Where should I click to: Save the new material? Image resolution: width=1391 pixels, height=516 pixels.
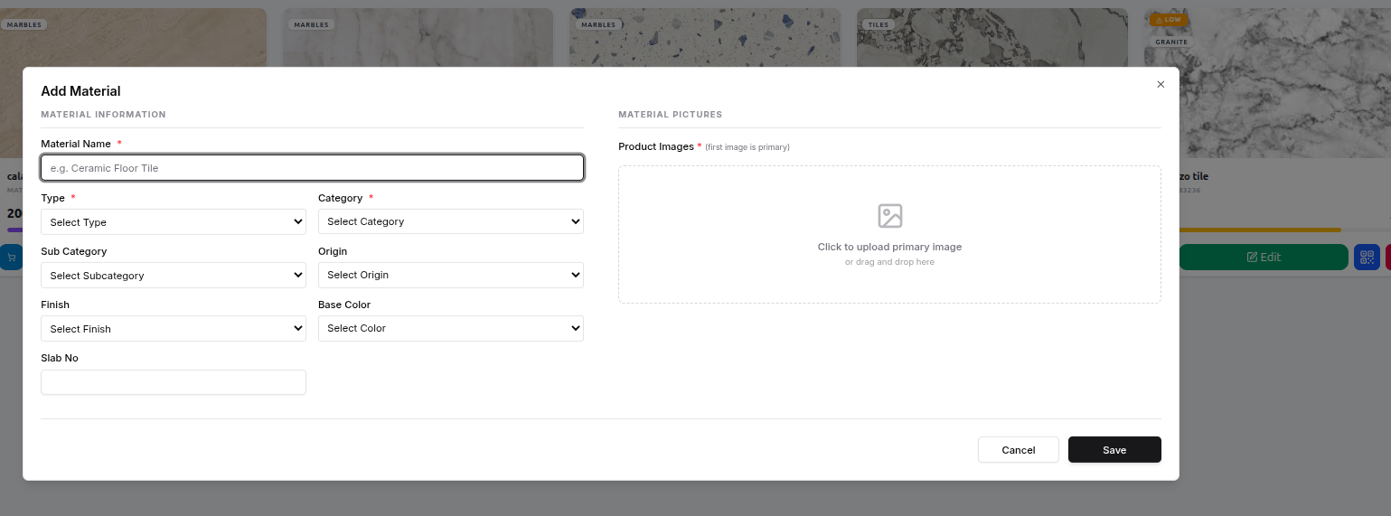pos(1114,449)
